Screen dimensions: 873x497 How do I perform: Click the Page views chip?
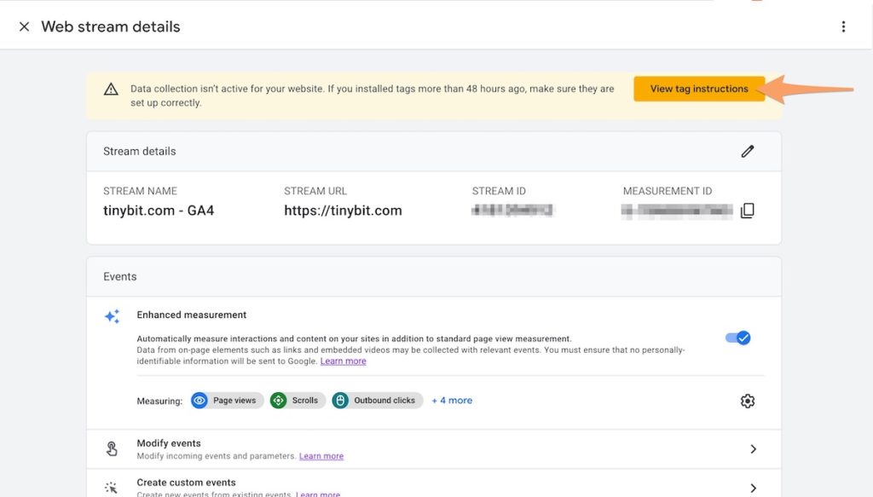pyautogui.click(x=225, y=401)
